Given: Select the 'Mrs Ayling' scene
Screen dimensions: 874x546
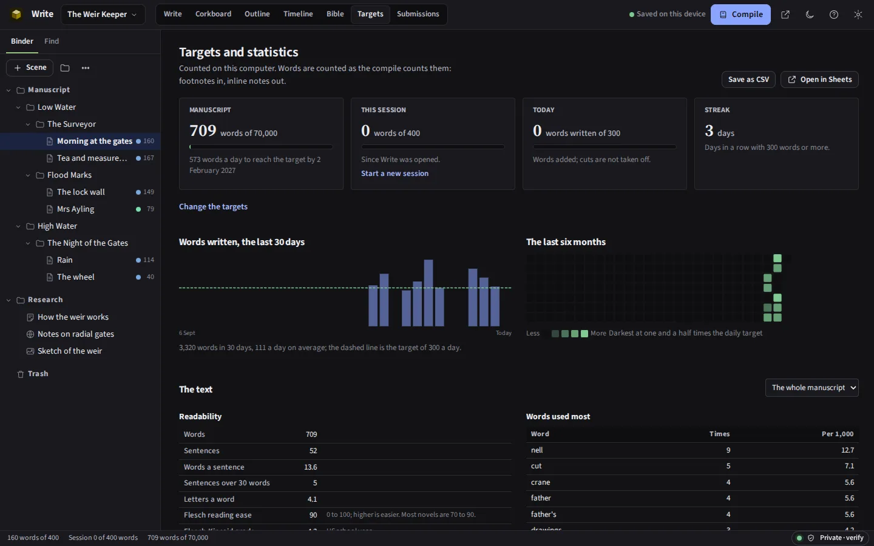Looking at the screenshot, I should 80,209.
